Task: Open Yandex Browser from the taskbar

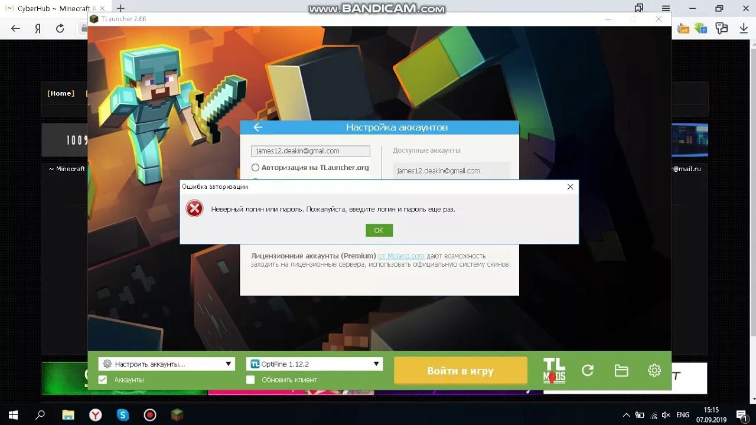Action: (x=95, y=415)
